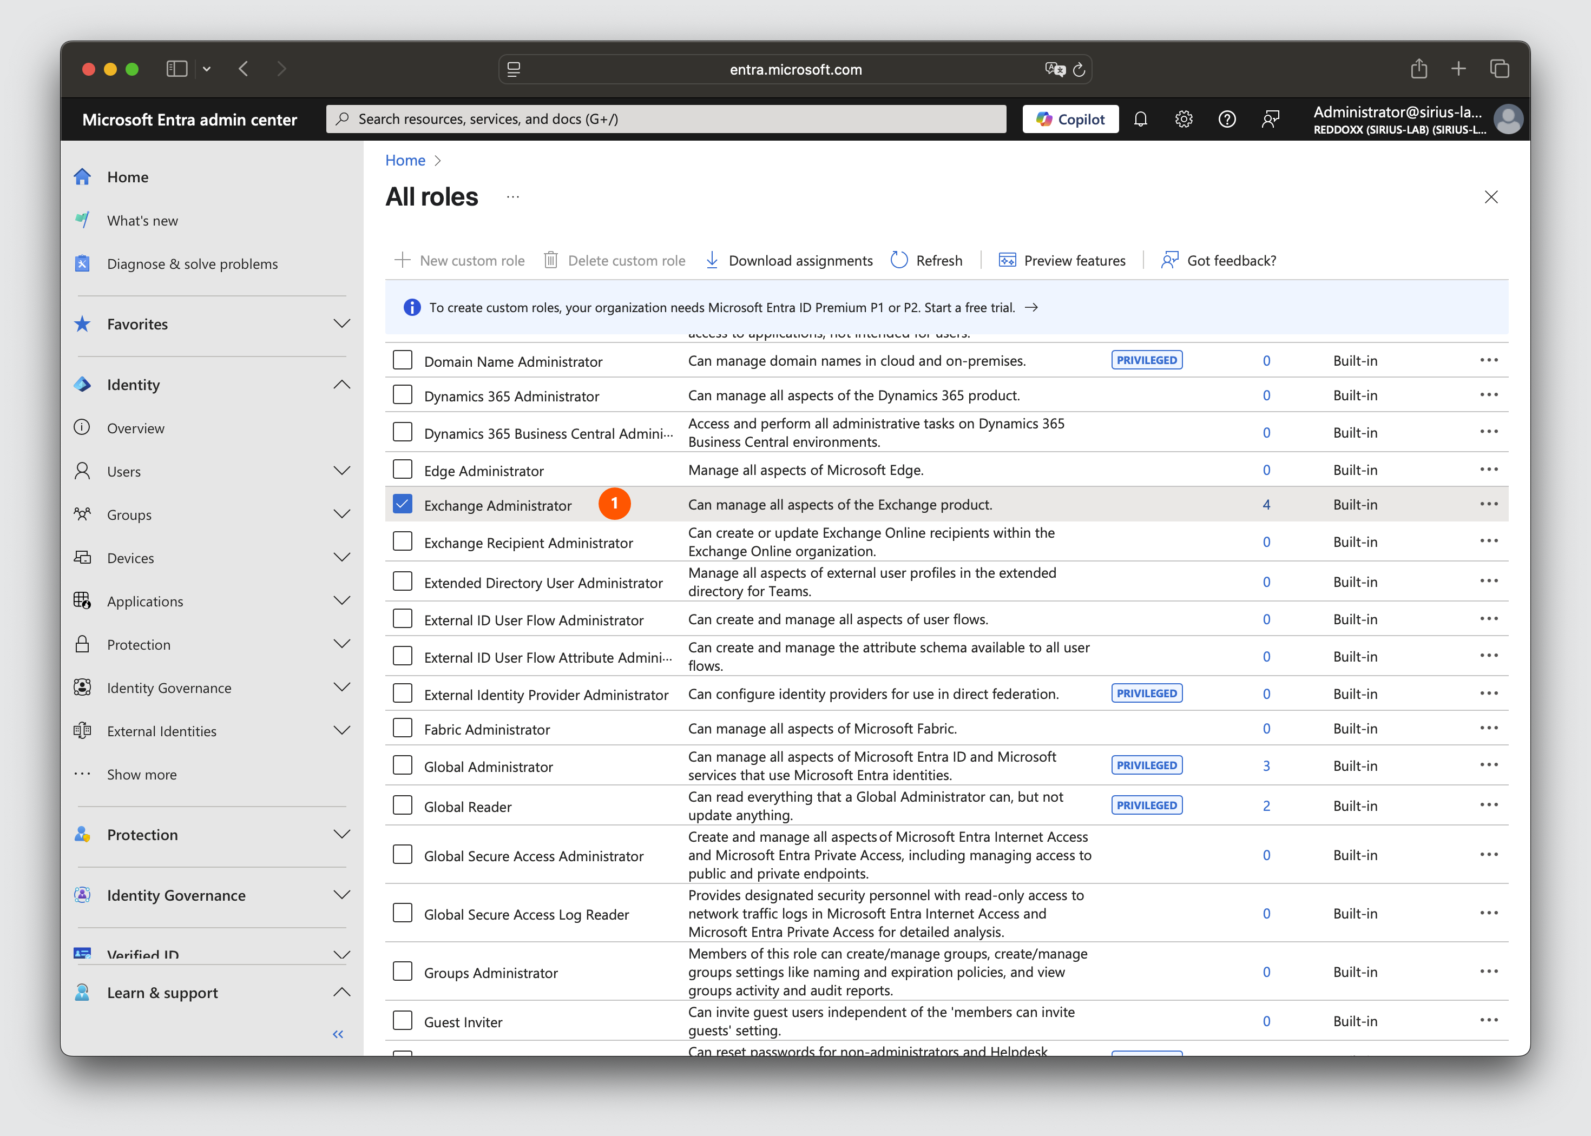Expand the Applications submenu
The height and width of the screenshot is (1136, 1591).
pos(341,601)
